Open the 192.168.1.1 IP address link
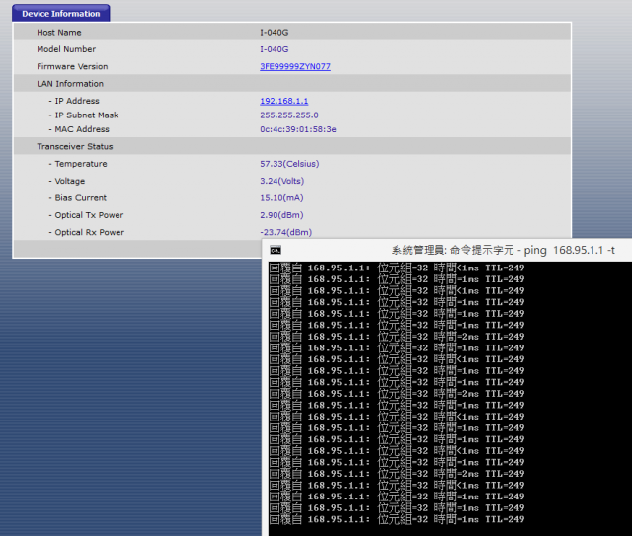The image size is (632, 536). 283,101
